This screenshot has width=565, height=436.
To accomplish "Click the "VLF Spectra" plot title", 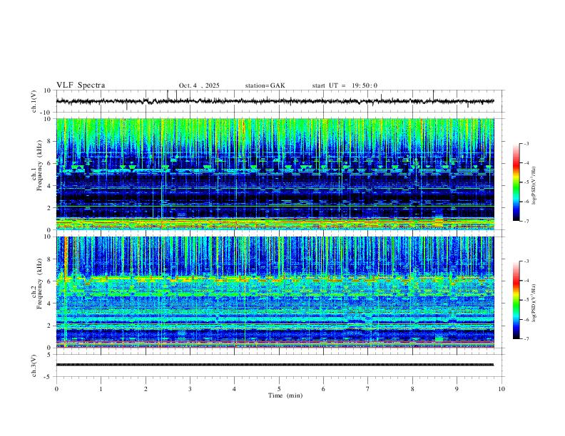I will tap(81, 85).
